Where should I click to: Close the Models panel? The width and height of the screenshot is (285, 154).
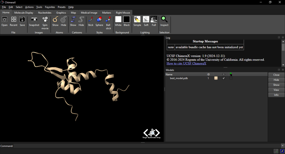click(x=283, y=70)
